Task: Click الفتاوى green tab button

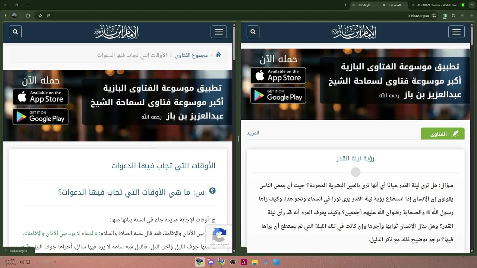Action: [x=443, y=134]
